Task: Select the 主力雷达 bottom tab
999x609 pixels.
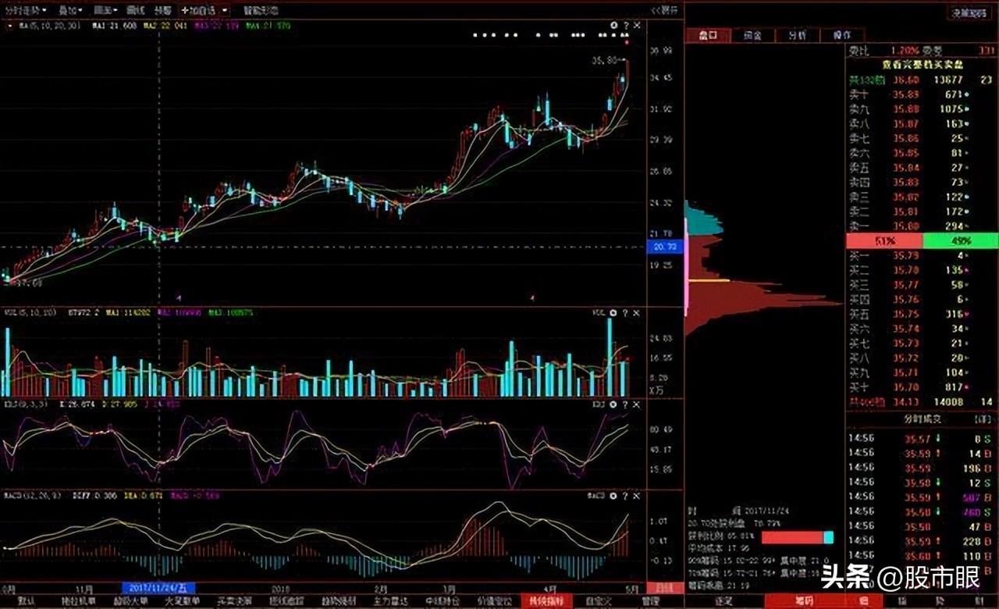Action: (393, 602)
